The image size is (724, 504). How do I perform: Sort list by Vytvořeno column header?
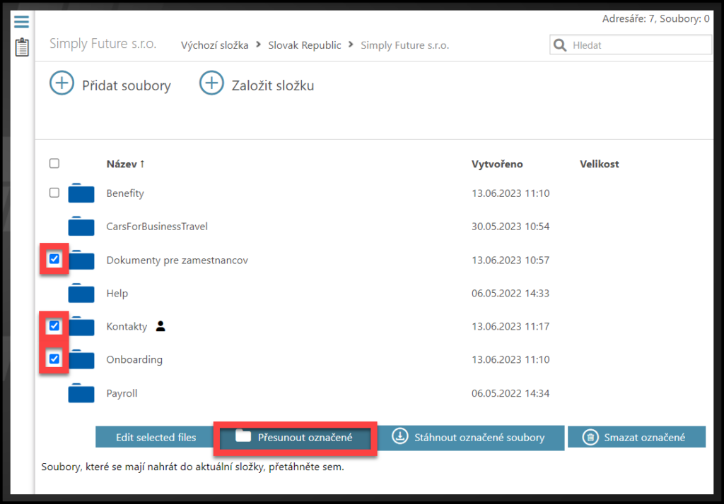coord(497,164)
